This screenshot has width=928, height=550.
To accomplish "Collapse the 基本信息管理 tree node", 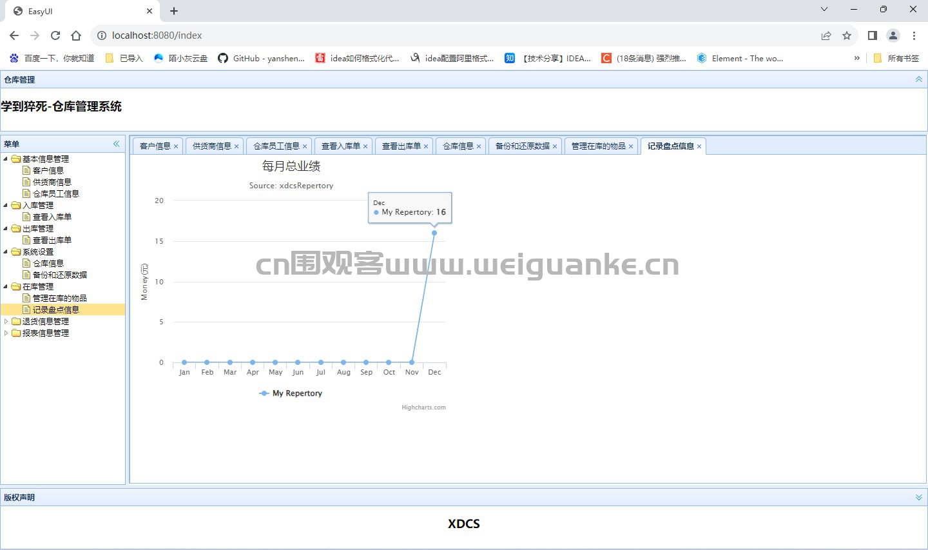I will pyautogui.click(x=6, y=159).
